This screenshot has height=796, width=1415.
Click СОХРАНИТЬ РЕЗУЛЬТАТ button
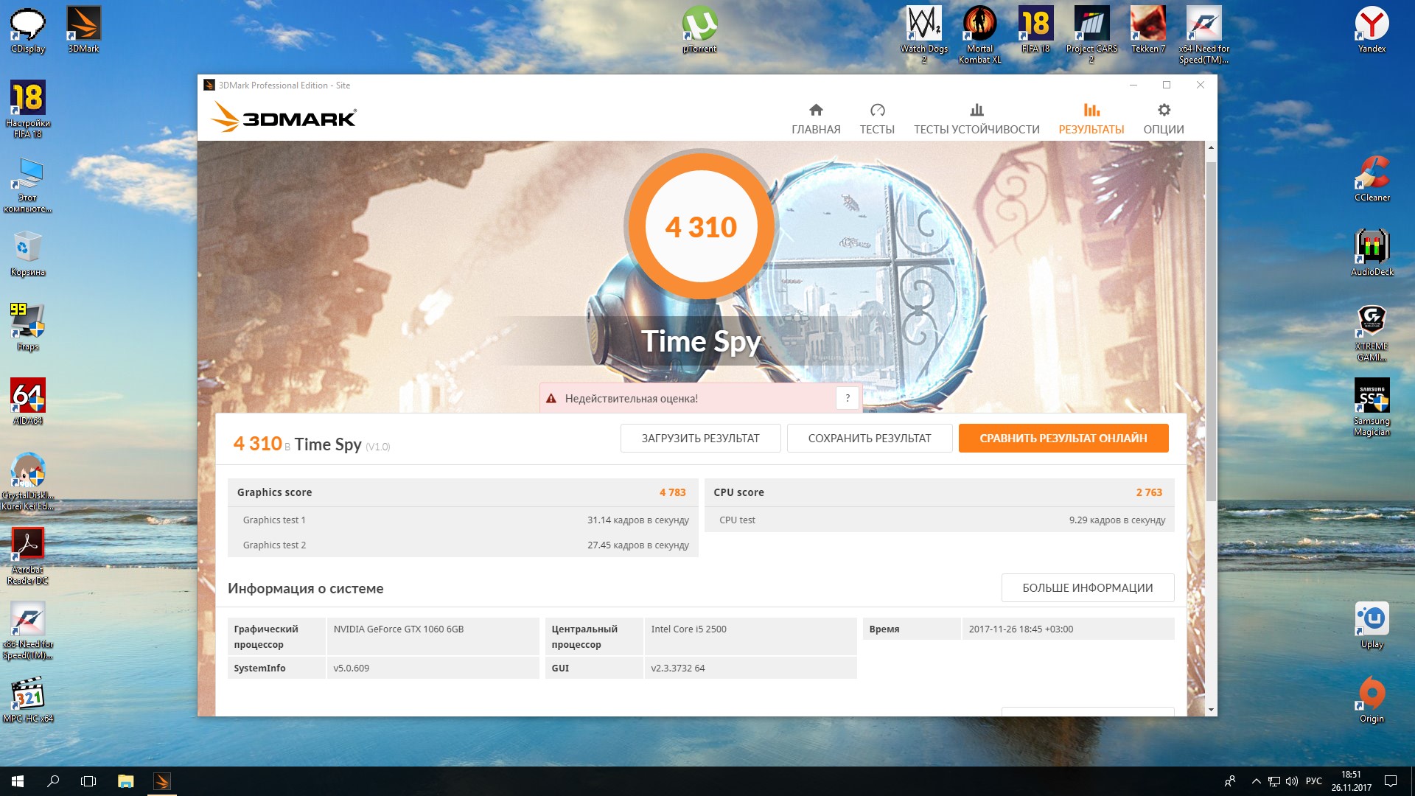click(x=869, y=438)
